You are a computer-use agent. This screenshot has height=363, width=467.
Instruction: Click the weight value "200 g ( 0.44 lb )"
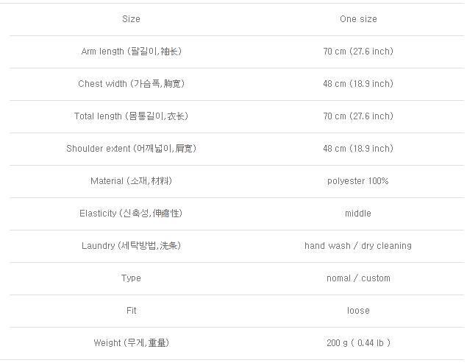click(358, 343)
